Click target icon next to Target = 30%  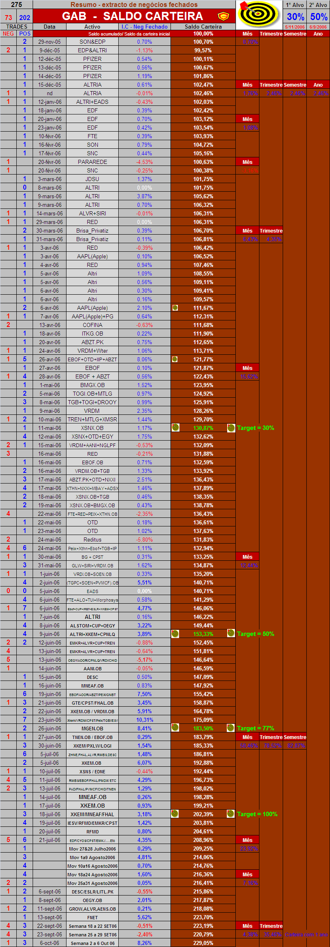231,428
